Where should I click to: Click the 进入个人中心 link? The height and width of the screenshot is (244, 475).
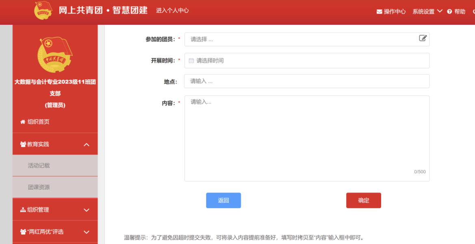(172, 11)
